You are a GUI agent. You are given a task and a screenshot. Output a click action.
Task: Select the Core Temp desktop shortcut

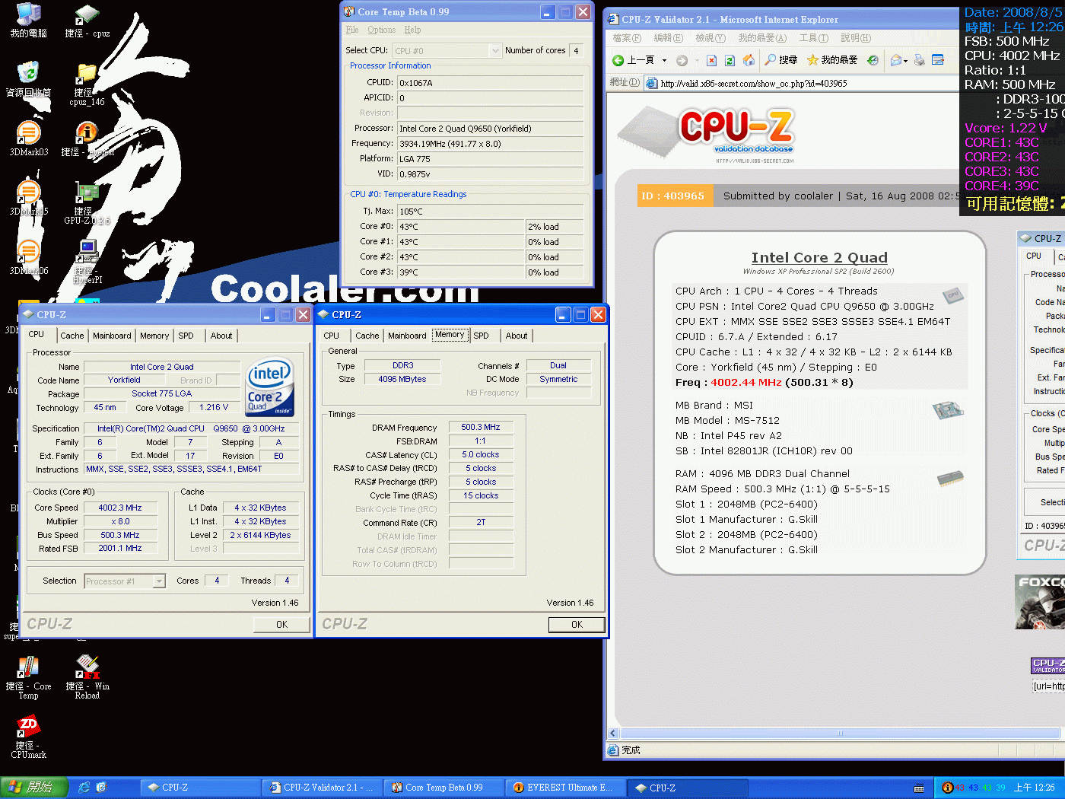28,677
